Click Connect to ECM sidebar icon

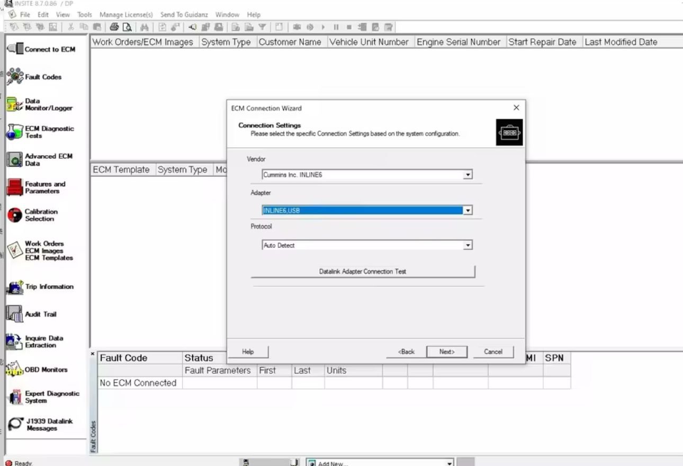[x=41, y=49]
